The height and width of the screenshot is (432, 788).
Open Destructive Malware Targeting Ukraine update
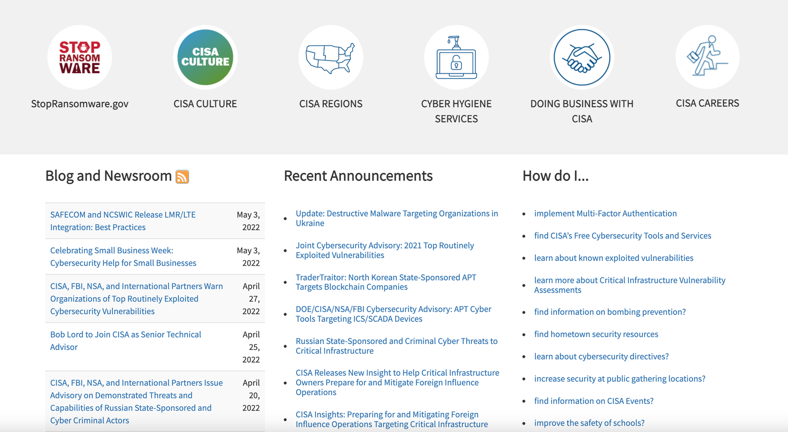point(397,218)
